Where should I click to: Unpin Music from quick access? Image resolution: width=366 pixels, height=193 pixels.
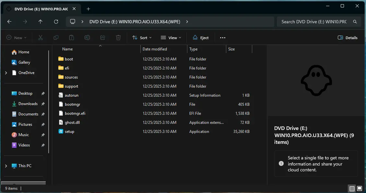tap(43, 135)
